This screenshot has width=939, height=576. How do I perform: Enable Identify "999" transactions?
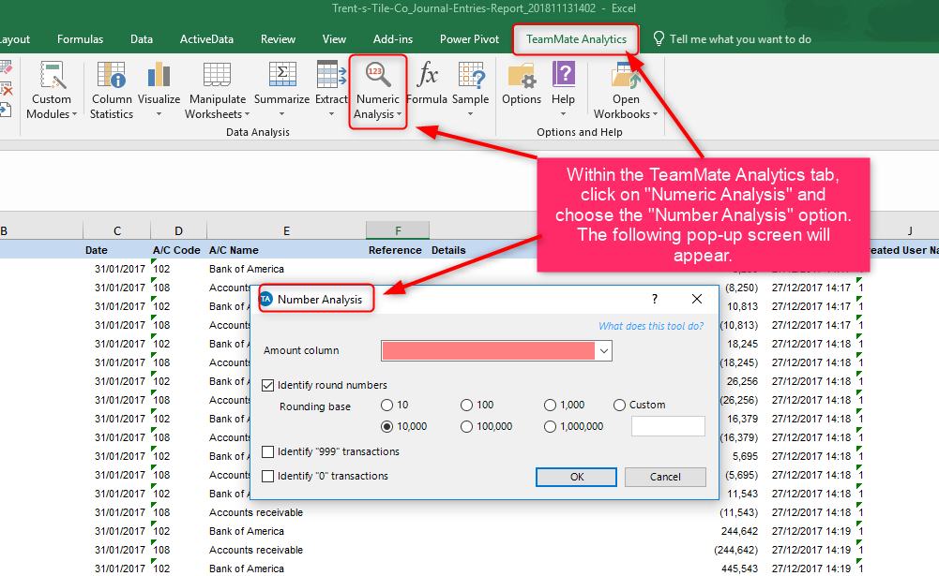(267, 451)
